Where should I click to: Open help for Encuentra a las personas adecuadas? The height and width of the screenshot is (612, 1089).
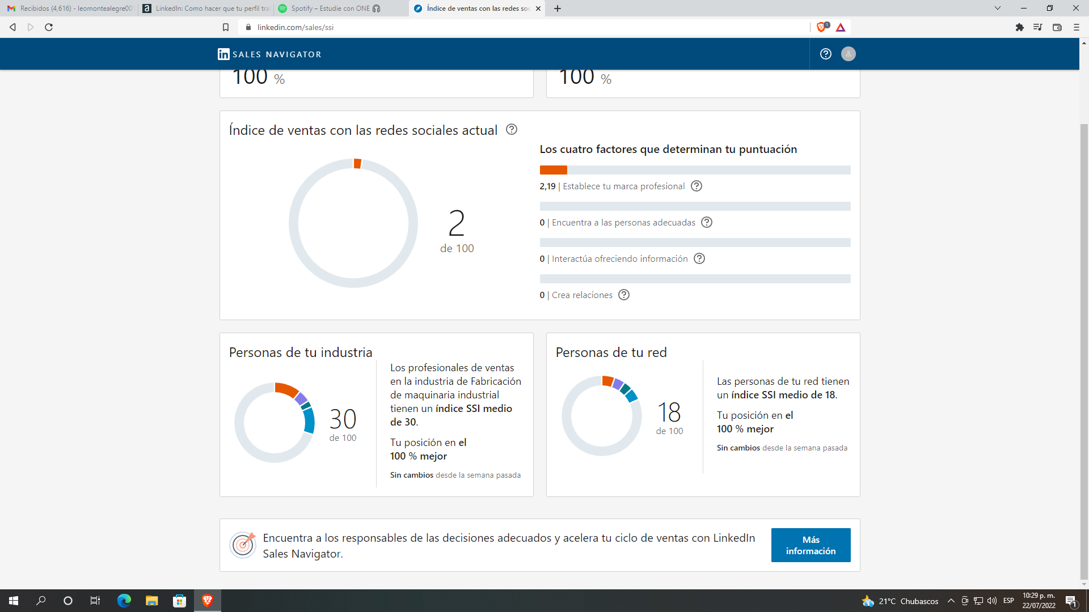pos(707,223)
